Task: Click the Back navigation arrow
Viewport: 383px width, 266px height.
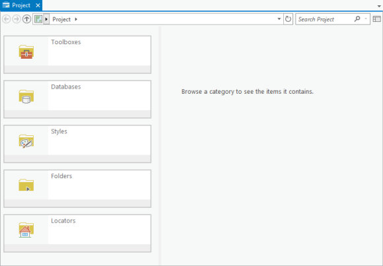Action: tap(7, 19)
